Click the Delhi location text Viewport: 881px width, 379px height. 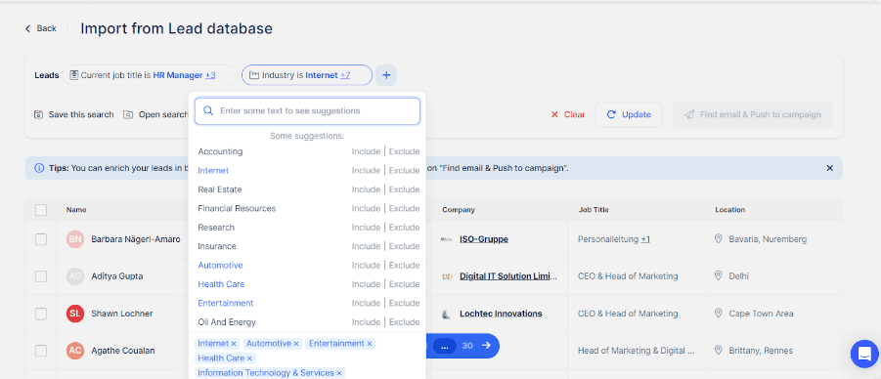(739, 276)
